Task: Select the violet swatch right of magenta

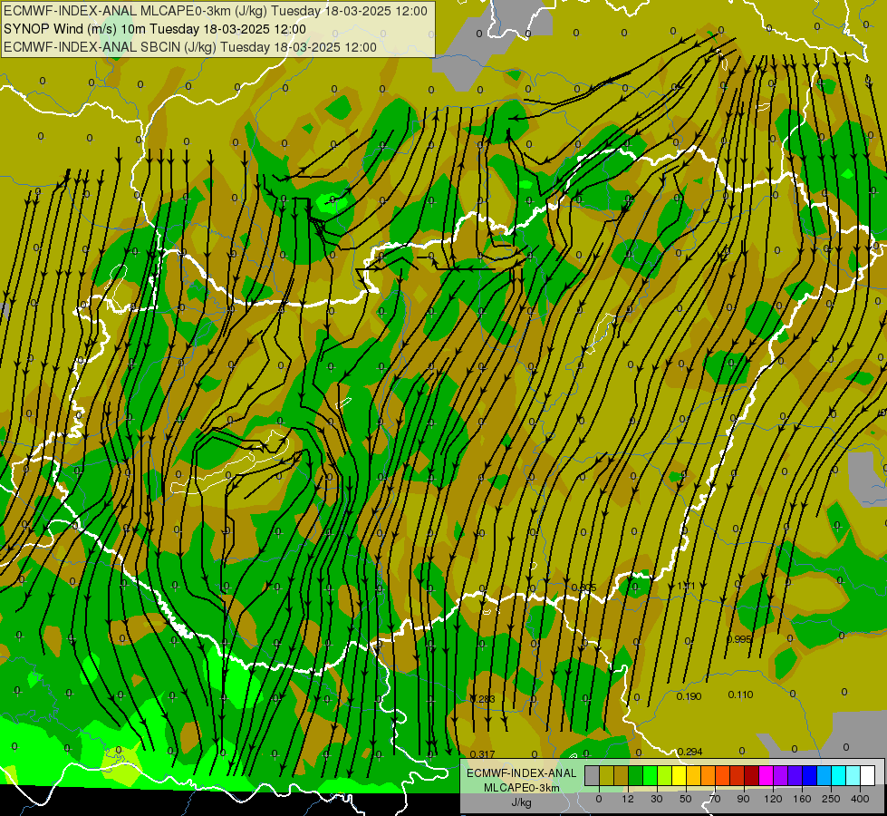Action: tap(781, 775)
